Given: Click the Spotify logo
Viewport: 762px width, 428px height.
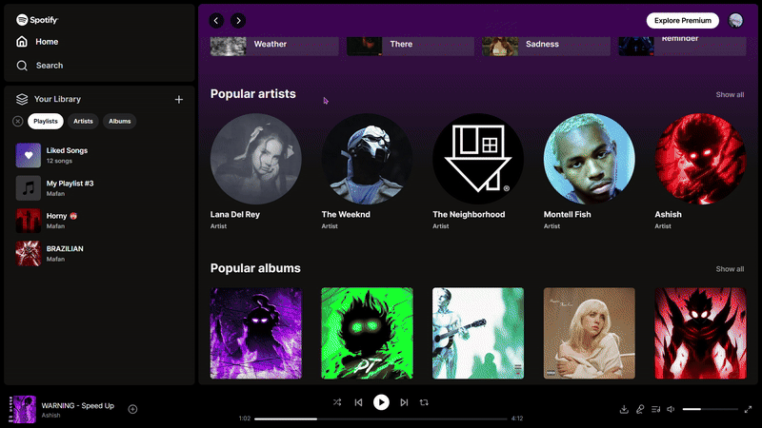Looking at the screenshot, I should tap(37, 20).
